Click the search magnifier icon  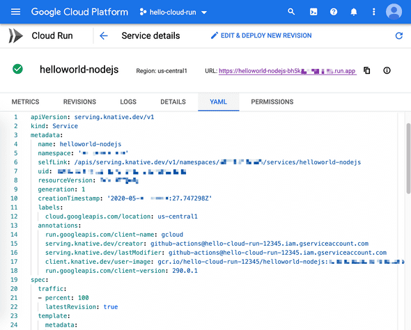291,12
